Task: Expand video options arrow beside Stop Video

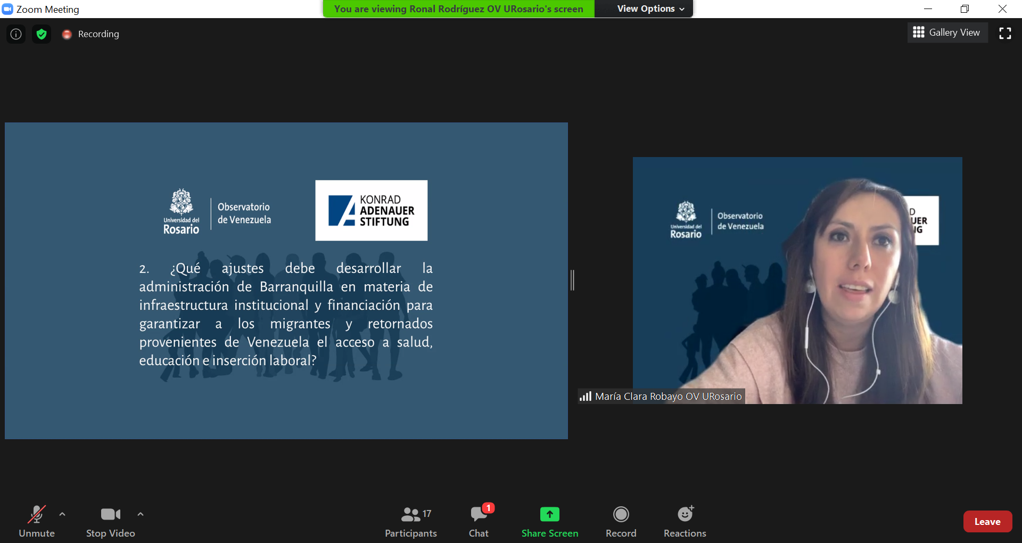Action: pos(141,514)
